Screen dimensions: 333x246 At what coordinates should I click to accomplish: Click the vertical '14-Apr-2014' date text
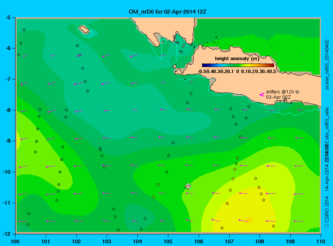pyautogui.click(x=327, y=177)
